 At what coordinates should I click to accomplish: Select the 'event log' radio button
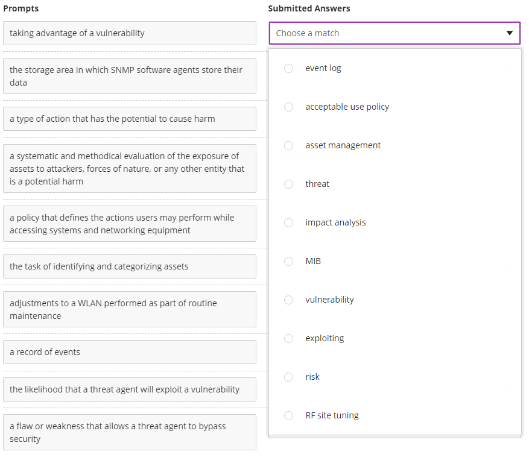(289, 69)
